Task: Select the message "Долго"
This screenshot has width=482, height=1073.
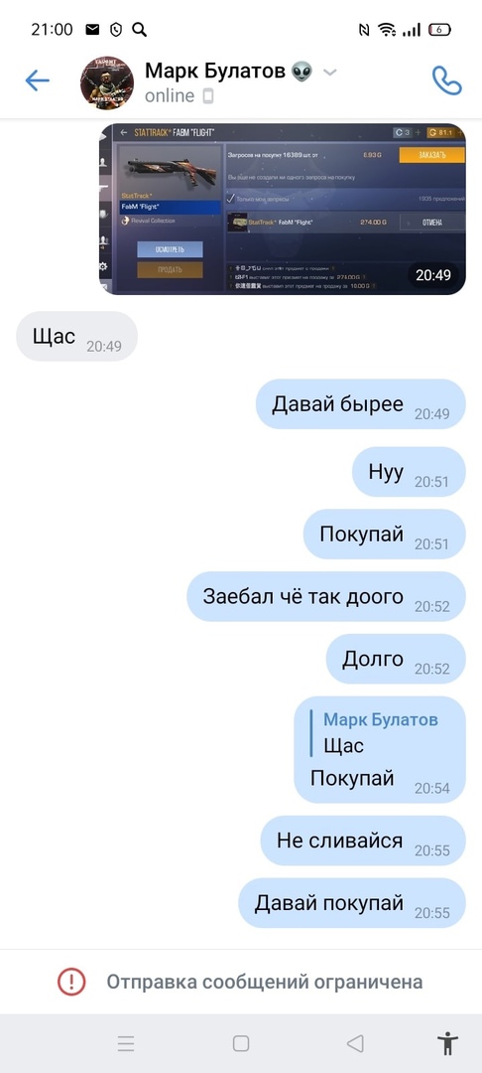Action: click(396, 659)
